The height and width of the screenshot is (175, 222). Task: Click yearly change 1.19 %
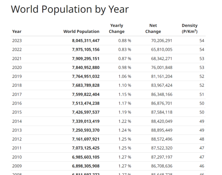coord(125,112)
